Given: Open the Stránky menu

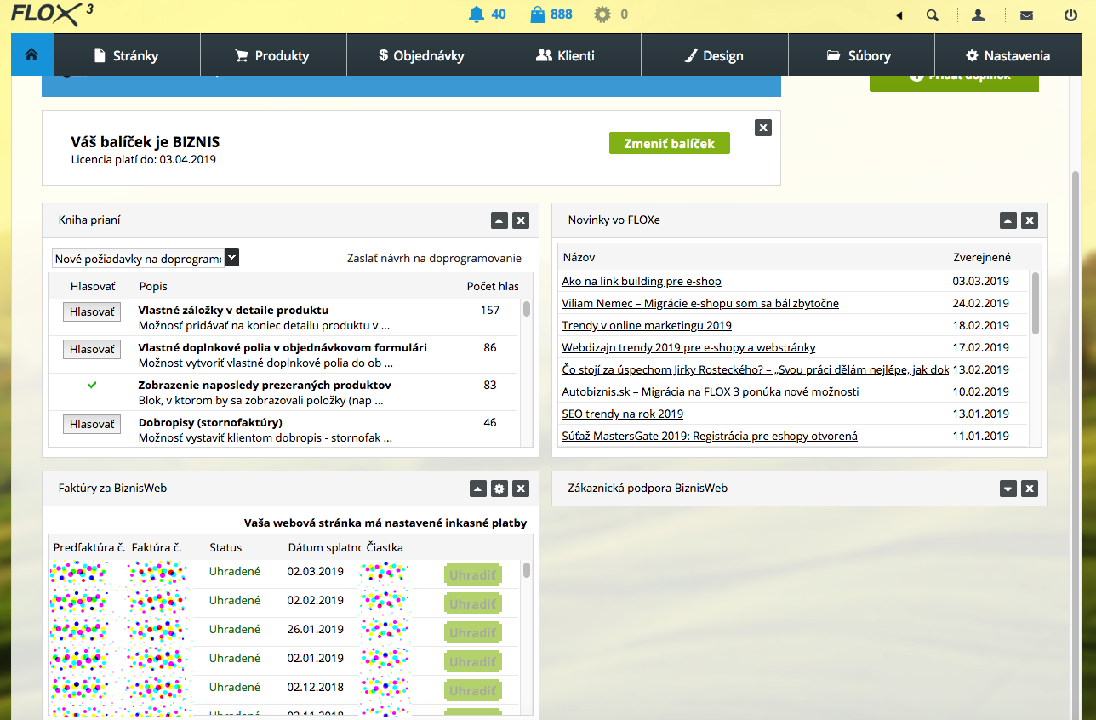Looking at the screenshot, I should 127,55.
